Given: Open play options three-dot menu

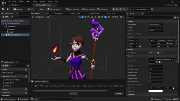Looking at the screenshot, I should coord(127,9).
